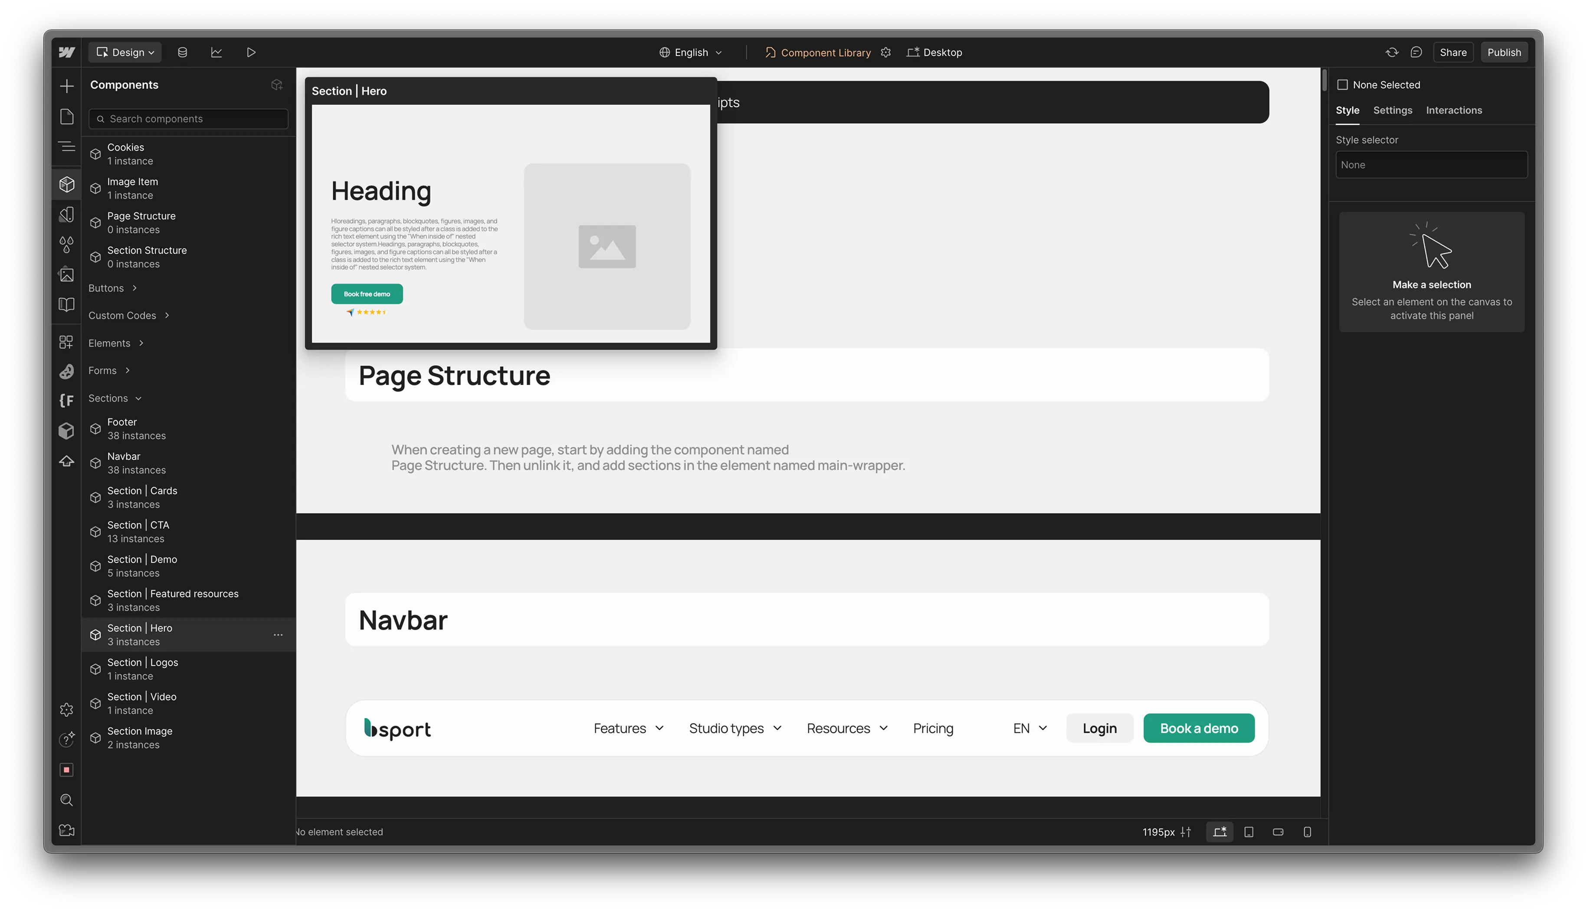Click the Desktop breakpoint label in top bar
This screenshot has height=911, width=1587.
(x=934, y=52)
